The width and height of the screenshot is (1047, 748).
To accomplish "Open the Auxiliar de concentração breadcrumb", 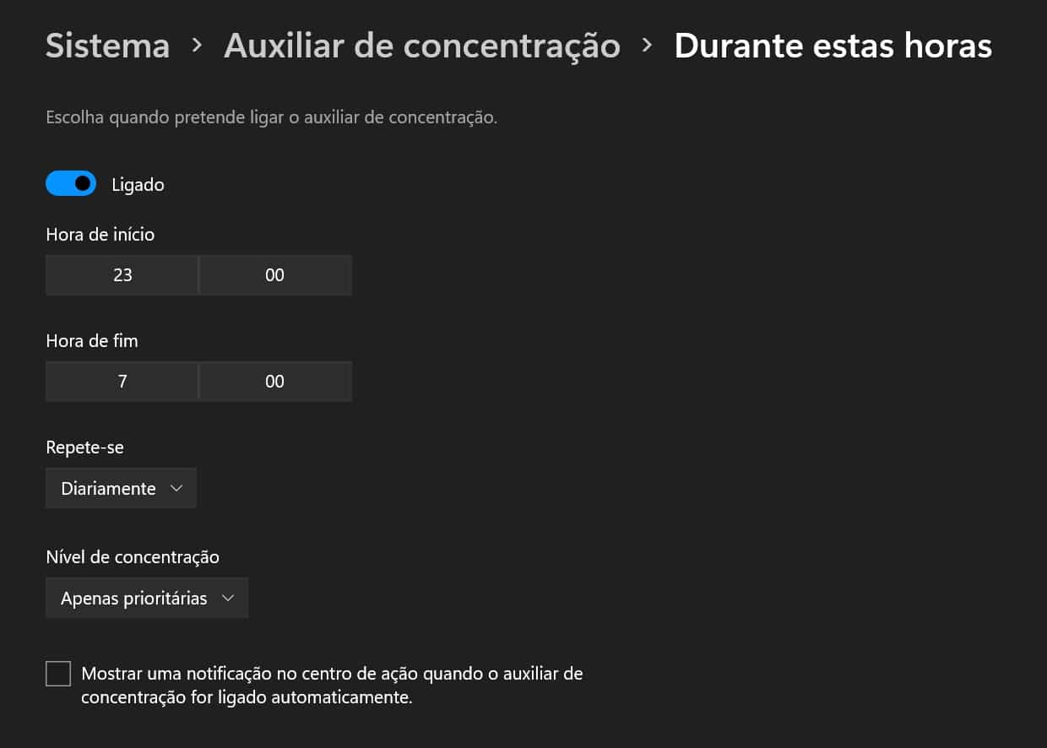I will (x=421, y=46).
